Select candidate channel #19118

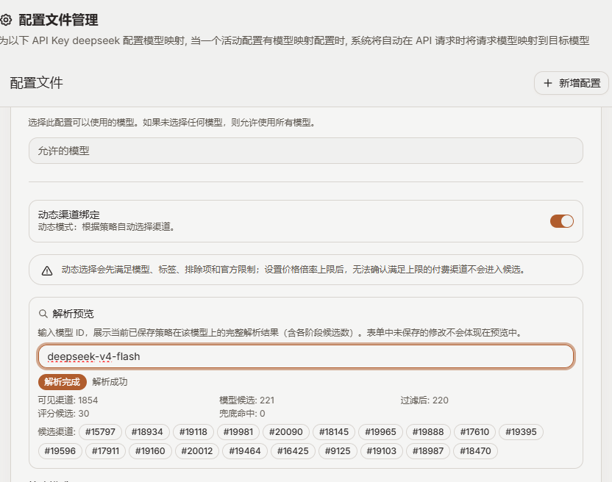coord(193,432)
